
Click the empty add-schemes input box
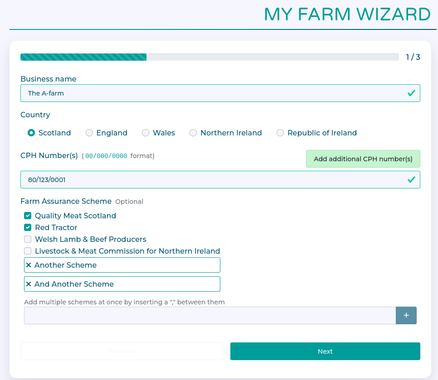[x=209, y=315]
